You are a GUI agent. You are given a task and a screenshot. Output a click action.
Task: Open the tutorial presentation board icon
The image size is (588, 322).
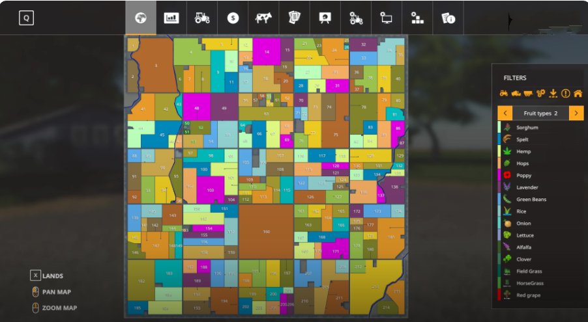pos(325,18)
